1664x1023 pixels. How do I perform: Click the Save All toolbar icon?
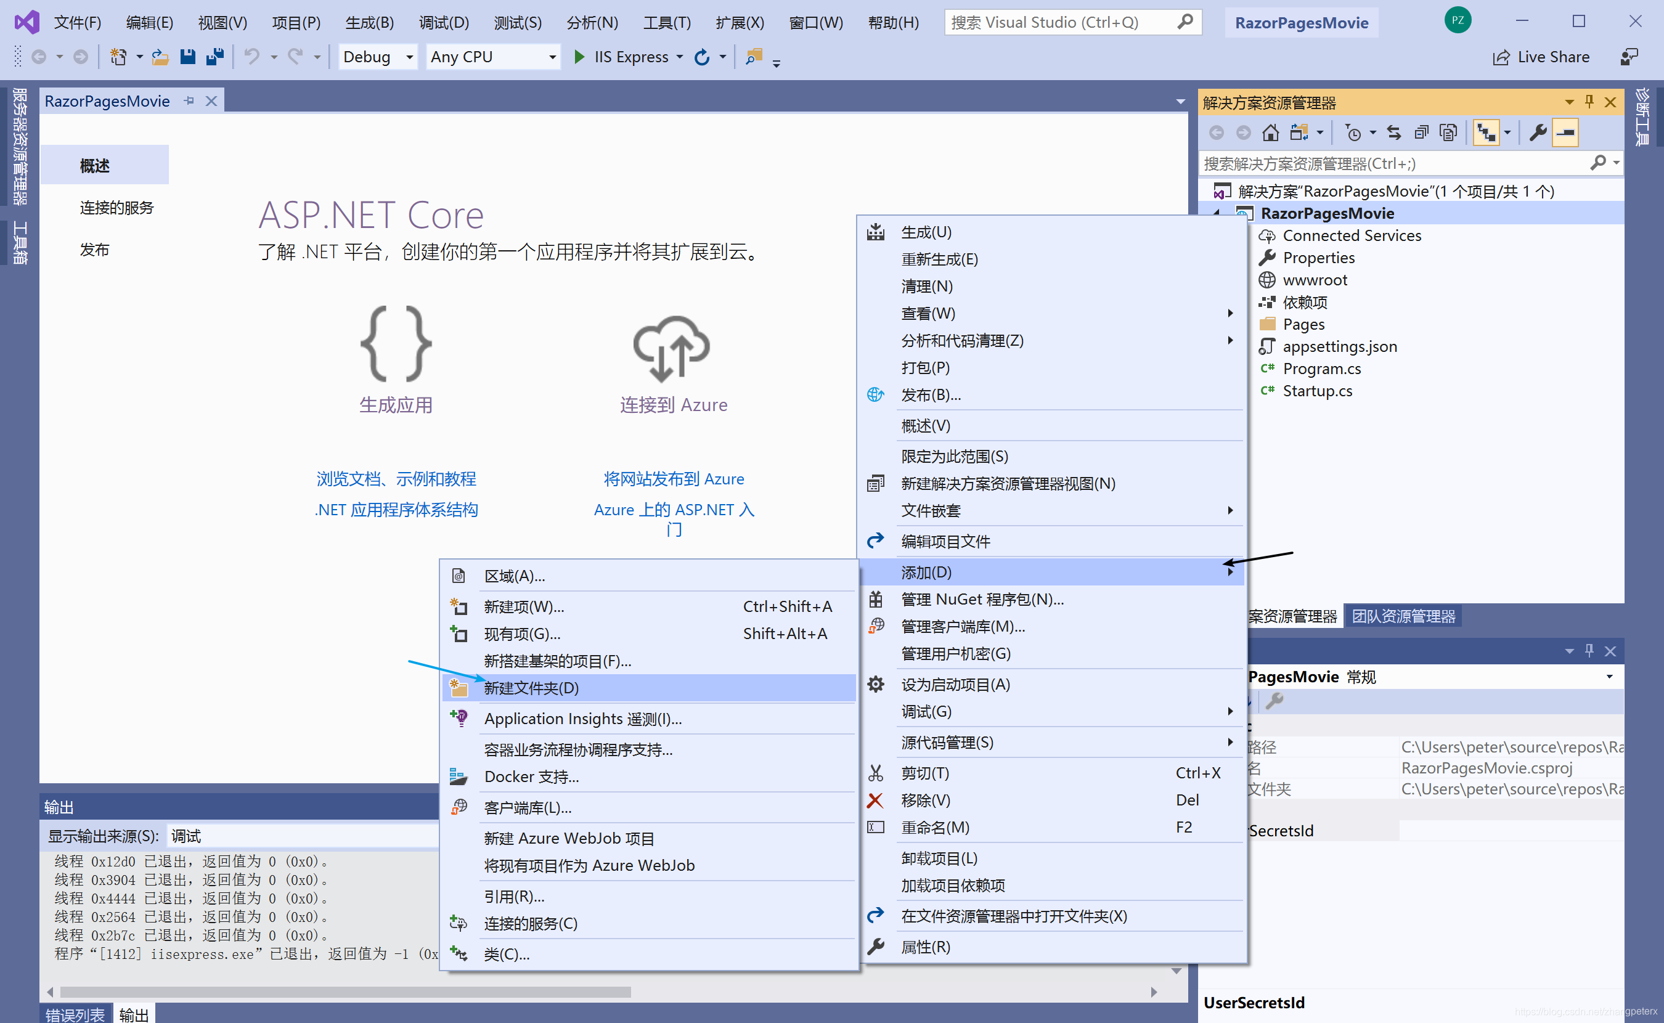pyautogui.click(x=215, y=56)
